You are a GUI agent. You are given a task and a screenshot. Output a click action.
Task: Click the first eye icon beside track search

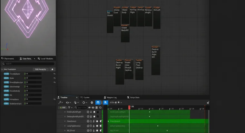[89, 107]
